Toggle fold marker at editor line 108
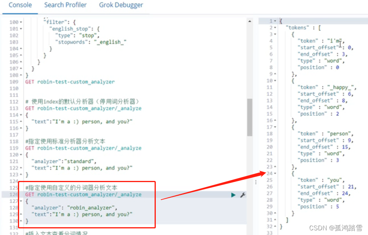The height and width of the screenshot is (235, 368). (21, 75)
